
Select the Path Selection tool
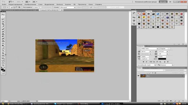point(3,53)
